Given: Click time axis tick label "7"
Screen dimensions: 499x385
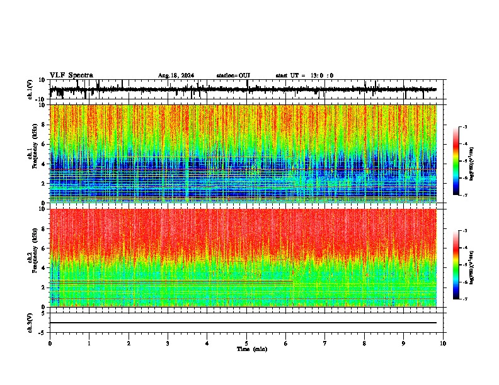Looking at the screenshot, I should click(x=325, y=343).
